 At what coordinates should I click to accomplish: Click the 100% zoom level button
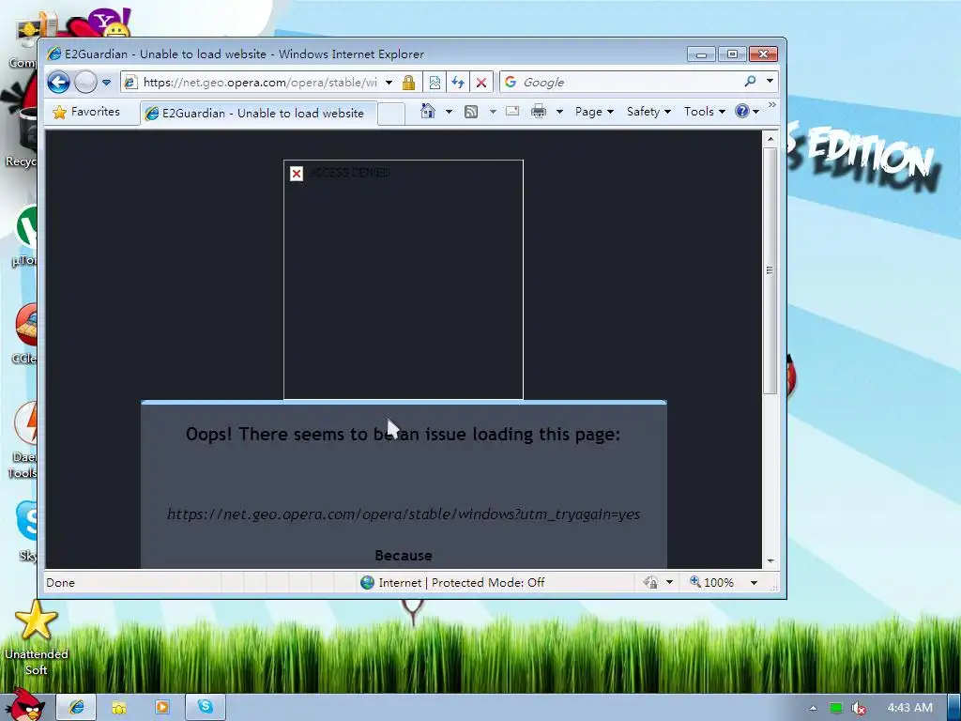point(711,582)
